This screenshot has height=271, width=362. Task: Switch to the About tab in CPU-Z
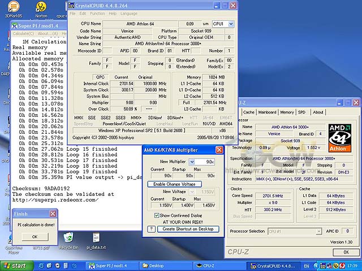(318, 112)
